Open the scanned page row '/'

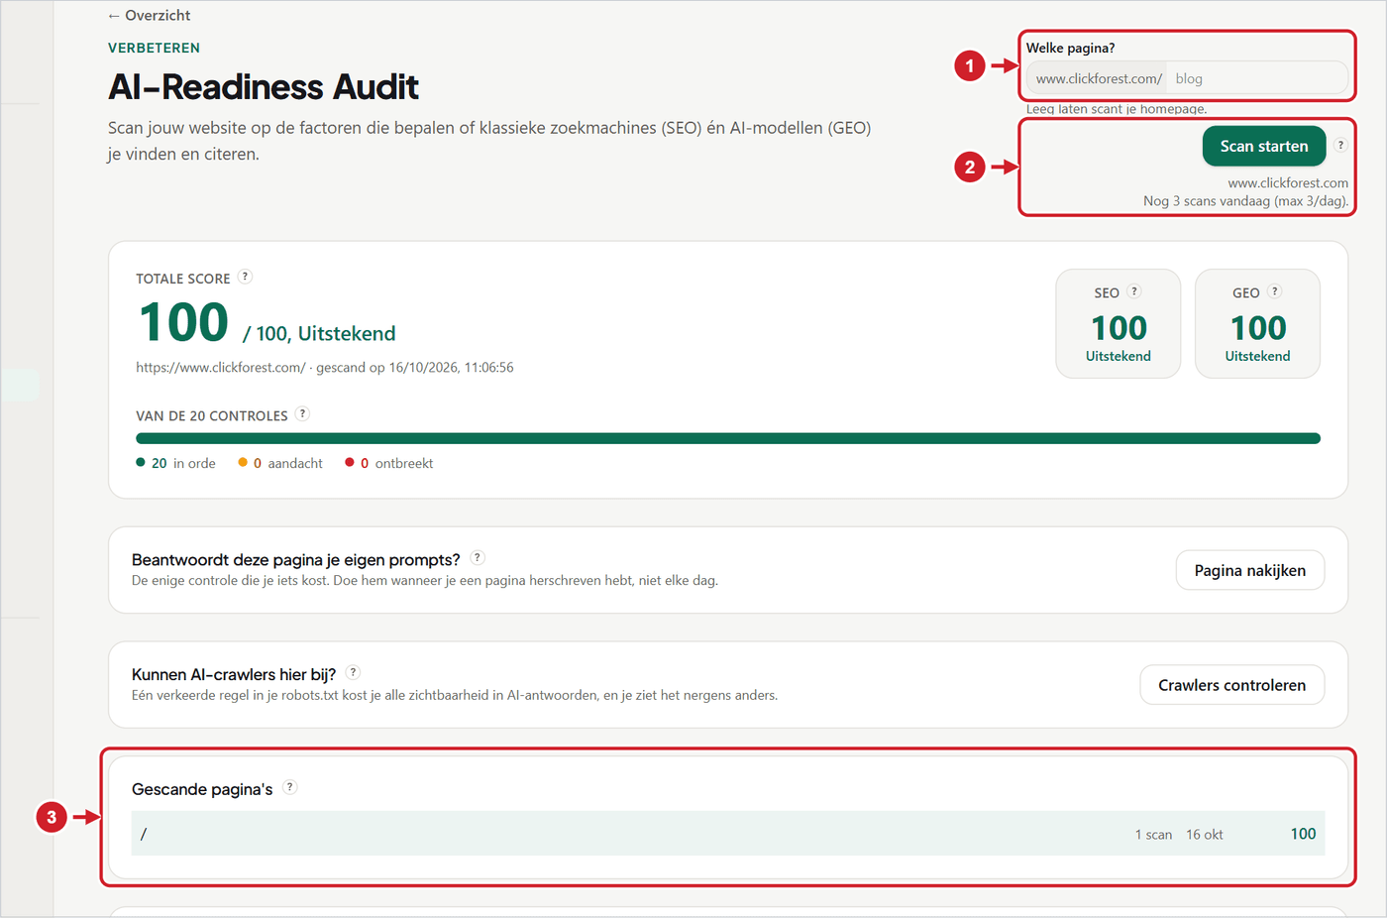pos(728,834)
